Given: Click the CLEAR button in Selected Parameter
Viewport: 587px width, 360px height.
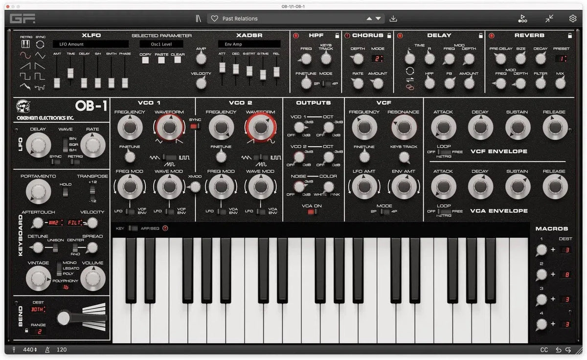Looking at the screenshot, I should [x=177, y=60].
